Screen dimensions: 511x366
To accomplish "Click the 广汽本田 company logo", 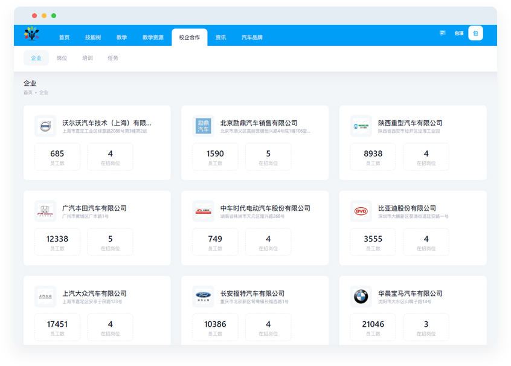I will coord(45,211).
